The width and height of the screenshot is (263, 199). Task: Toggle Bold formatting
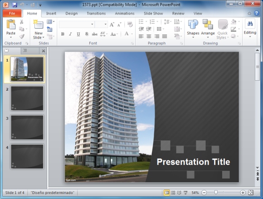click(x=63, y=34)
